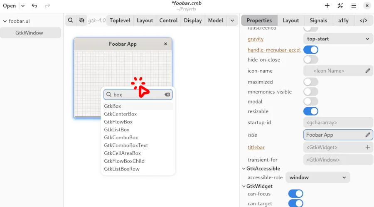374x207 pixels.
Task: Open the hamburger main menu
Action: pos(354,6)
